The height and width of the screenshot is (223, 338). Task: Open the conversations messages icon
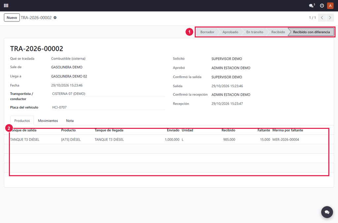[312, 6]
